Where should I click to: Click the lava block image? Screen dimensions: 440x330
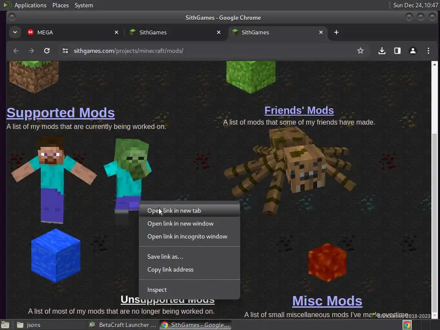[x=327, y=263]
